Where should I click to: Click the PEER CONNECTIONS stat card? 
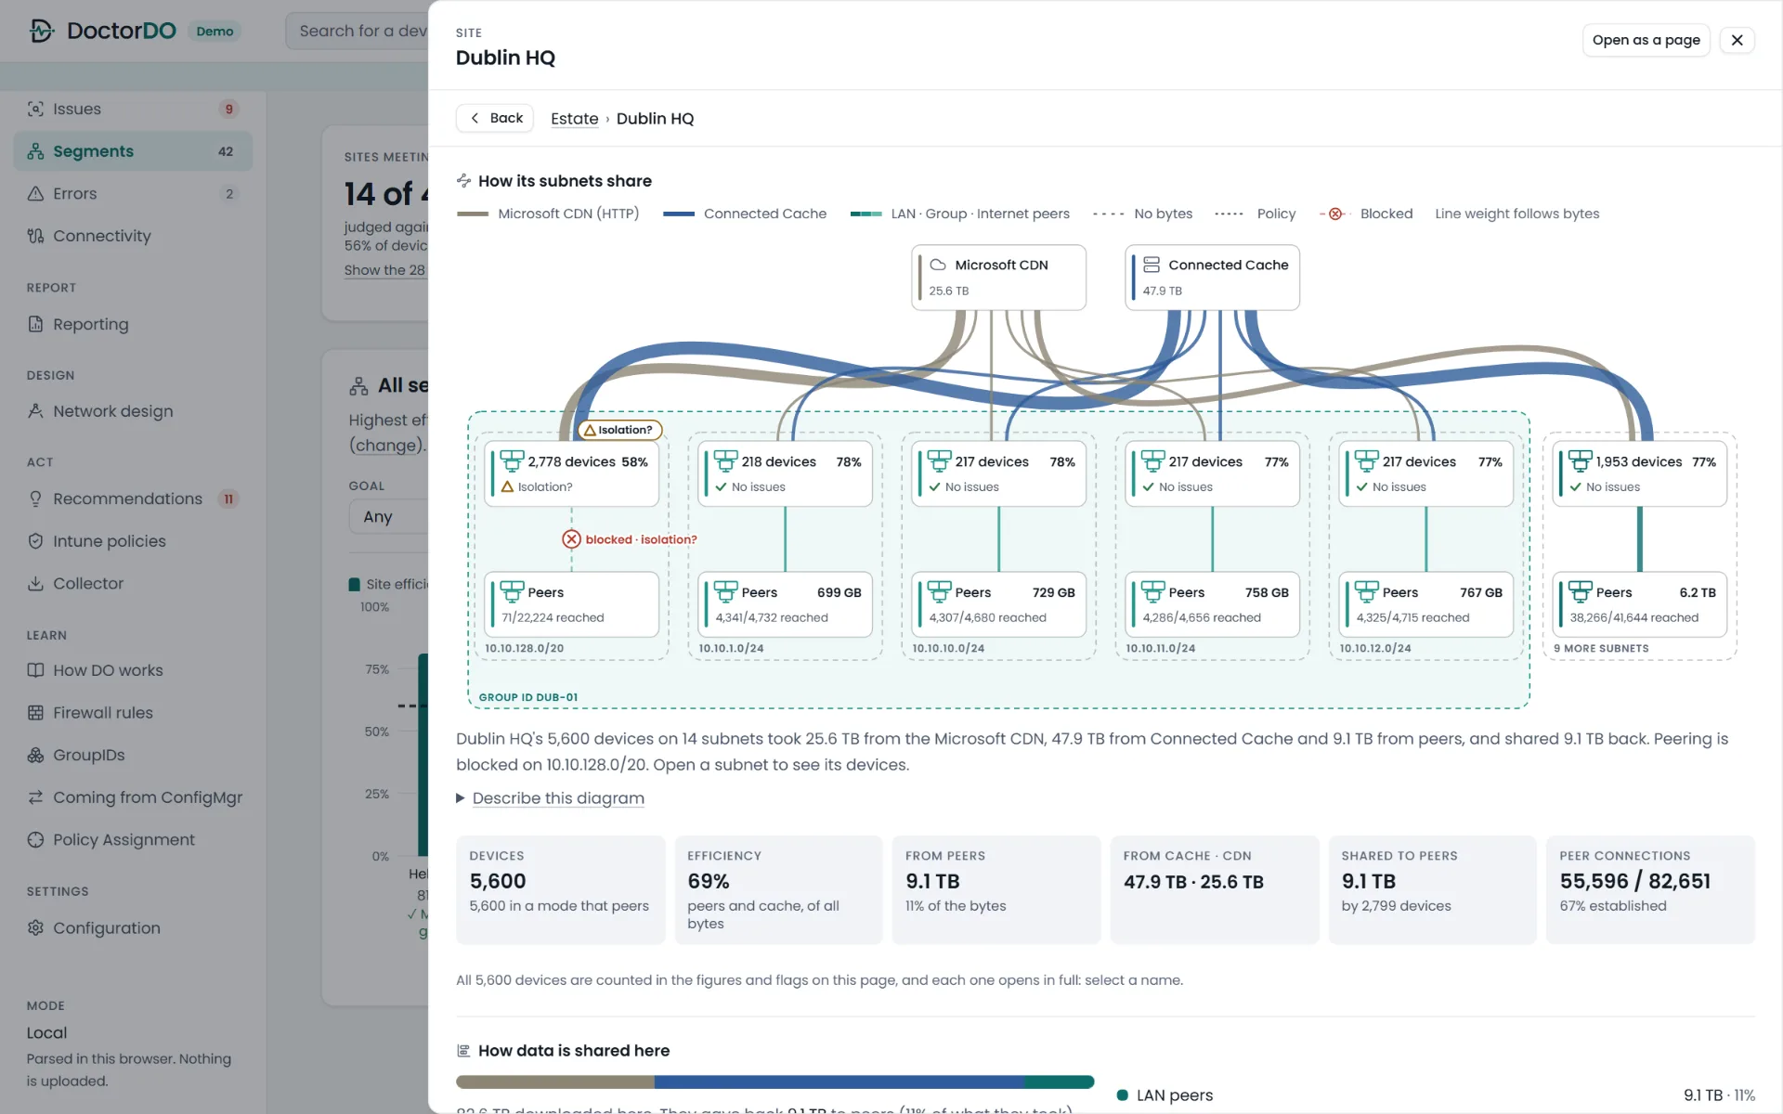[x=1650, y=890]
